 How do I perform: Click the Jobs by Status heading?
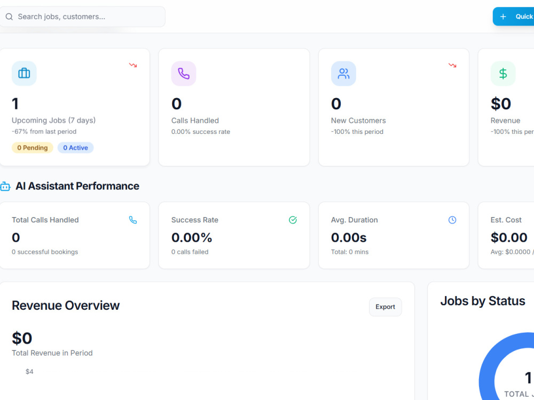(483, 301)
